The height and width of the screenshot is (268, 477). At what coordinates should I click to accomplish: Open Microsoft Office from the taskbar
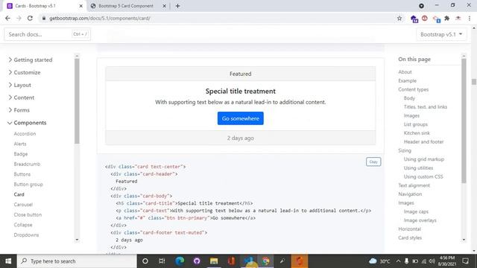coord(231,261)
